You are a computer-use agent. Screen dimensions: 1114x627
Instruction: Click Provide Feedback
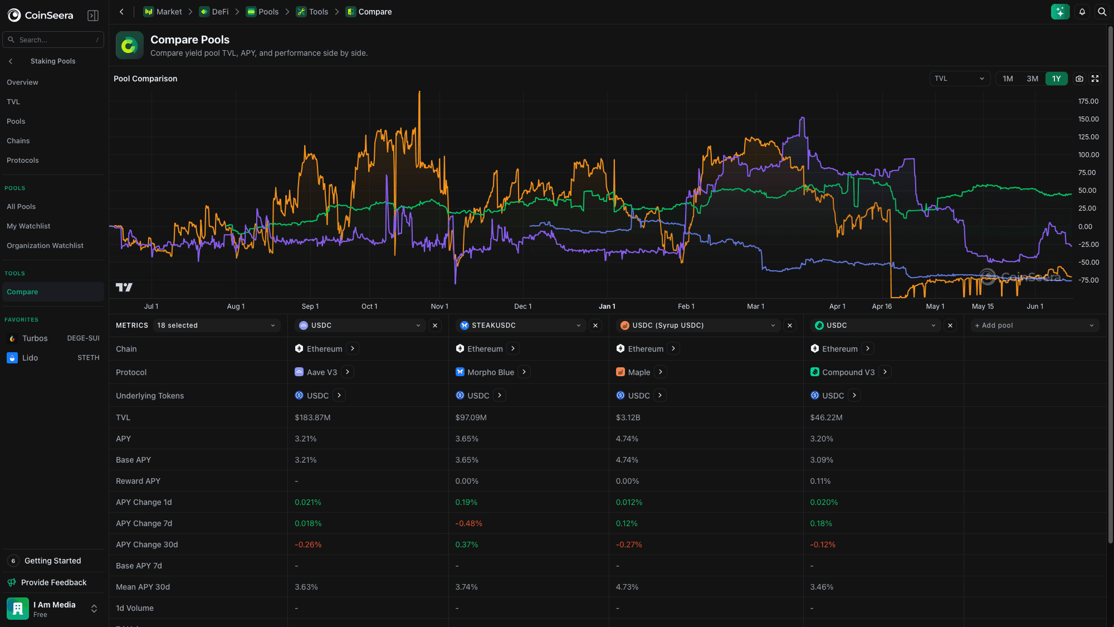pyautogui.click(x=53, y=582)
